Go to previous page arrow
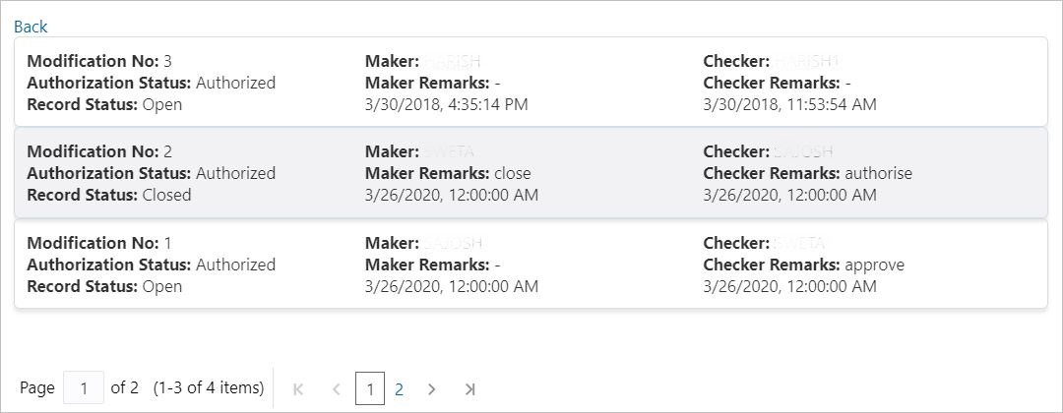 pyautogui.click(x=336, y=389)
